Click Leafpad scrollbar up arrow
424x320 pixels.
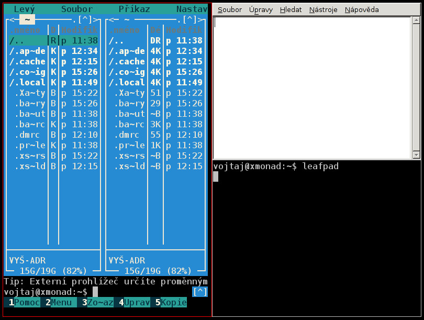[x=416, y=20]
